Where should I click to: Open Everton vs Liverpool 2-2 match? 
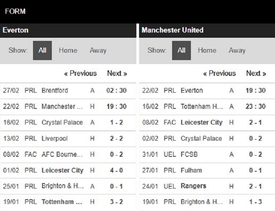click(68, 139)
